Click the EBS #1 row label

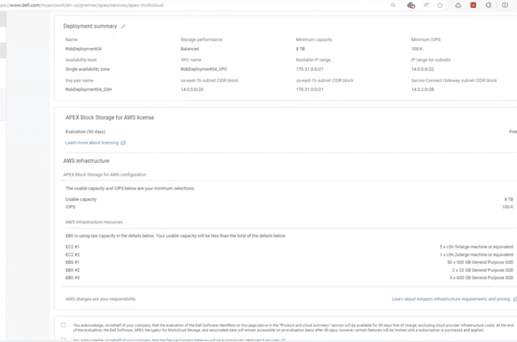coord(72,262)
